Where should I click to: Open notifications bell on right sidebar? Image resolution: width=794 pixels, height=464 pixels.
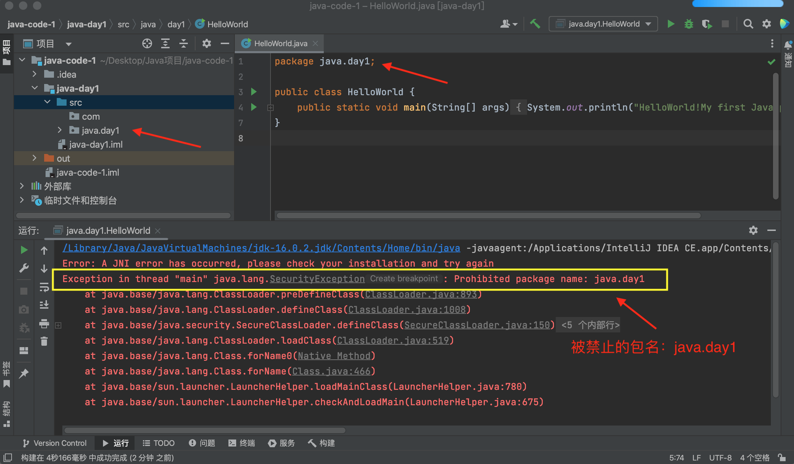pyautogui.click(x=788, y=45)
